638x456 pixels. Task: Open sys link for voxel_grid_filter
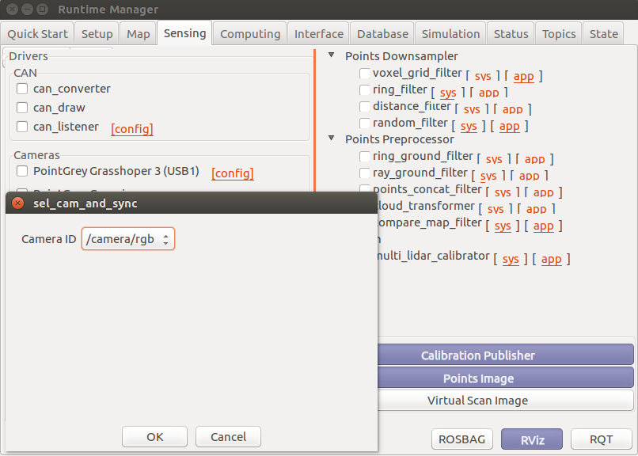pos(483,76)
